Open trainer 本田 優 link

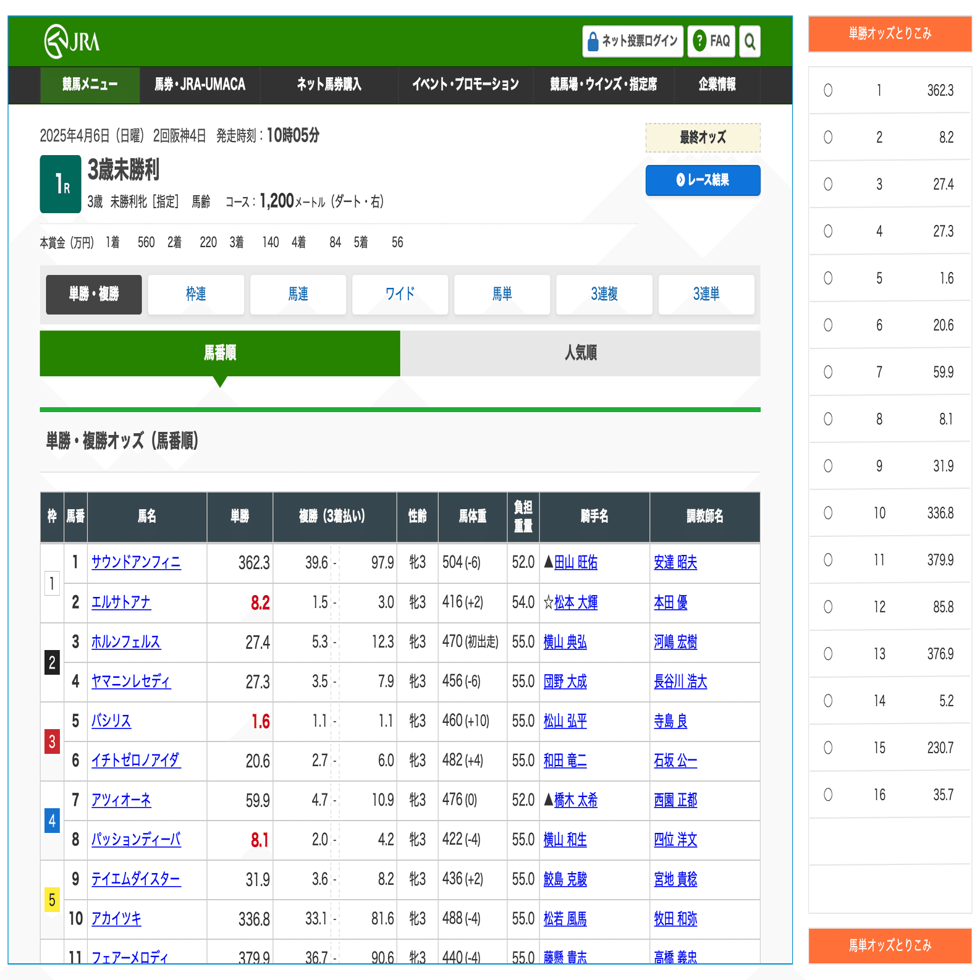(670, 602)
